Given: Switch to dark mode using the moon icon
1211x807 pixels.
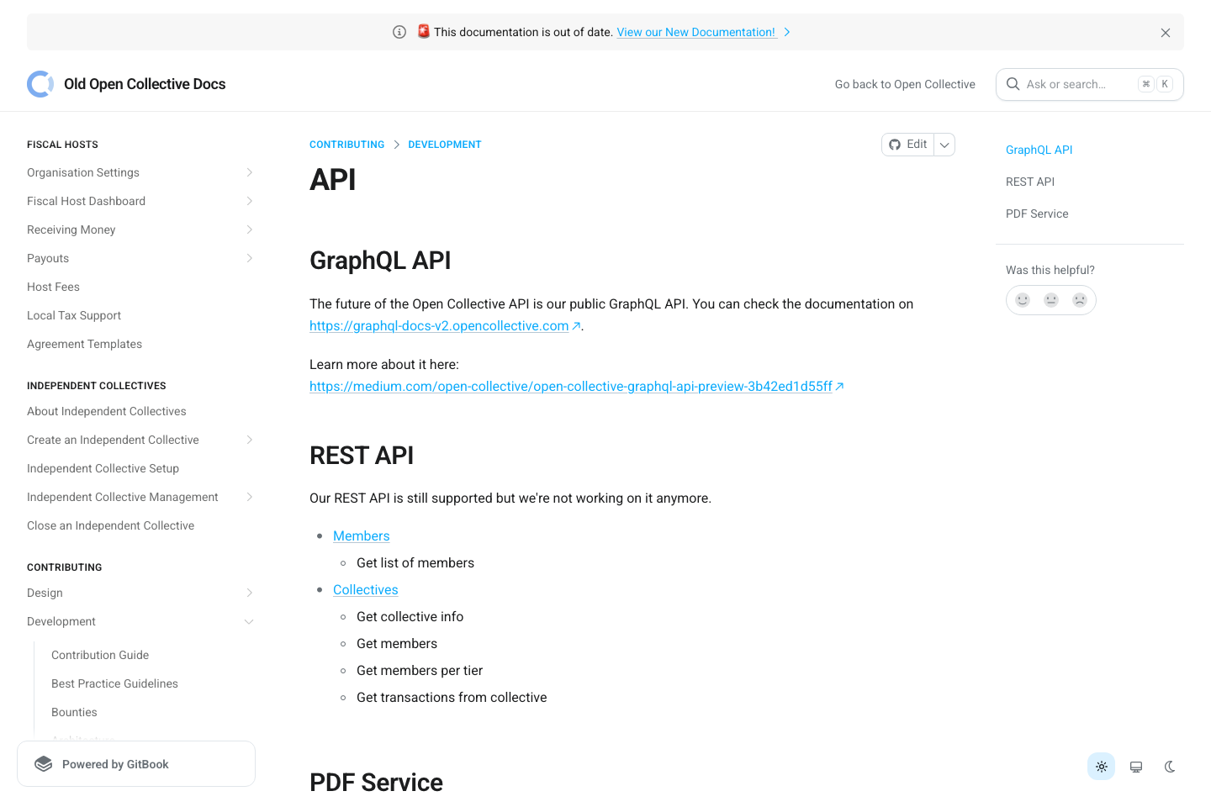Looking at the screenshot, I should (1170, 766).
